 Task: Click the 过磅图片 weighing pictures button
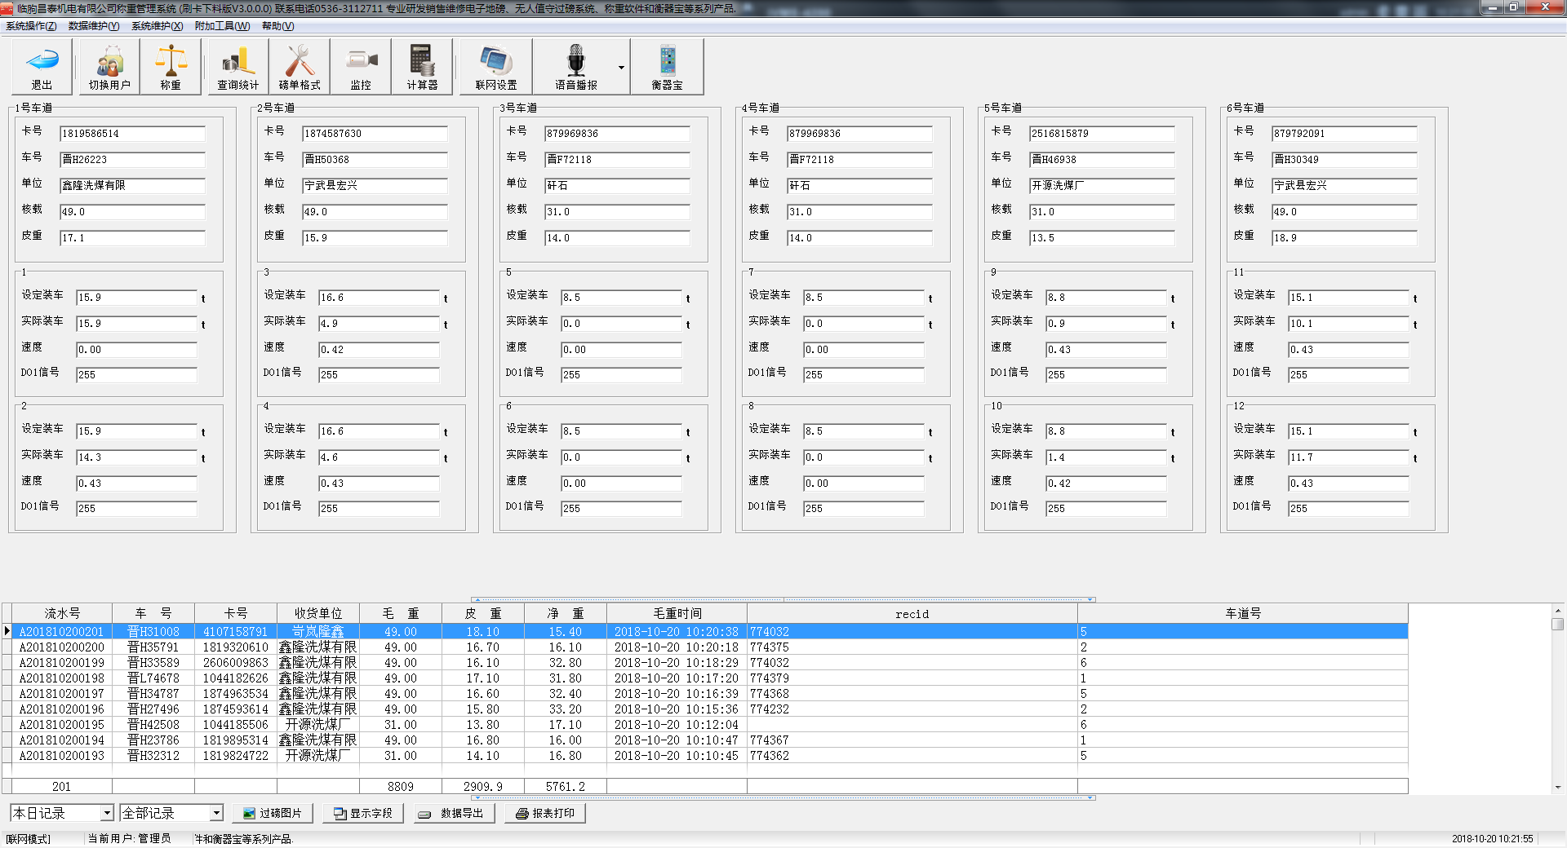point(273,813)
